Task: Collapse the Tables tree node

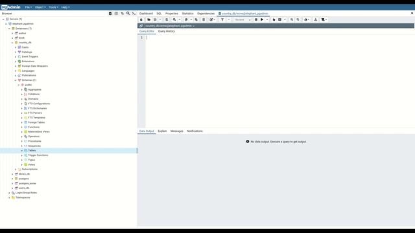Action: point(22,151)
